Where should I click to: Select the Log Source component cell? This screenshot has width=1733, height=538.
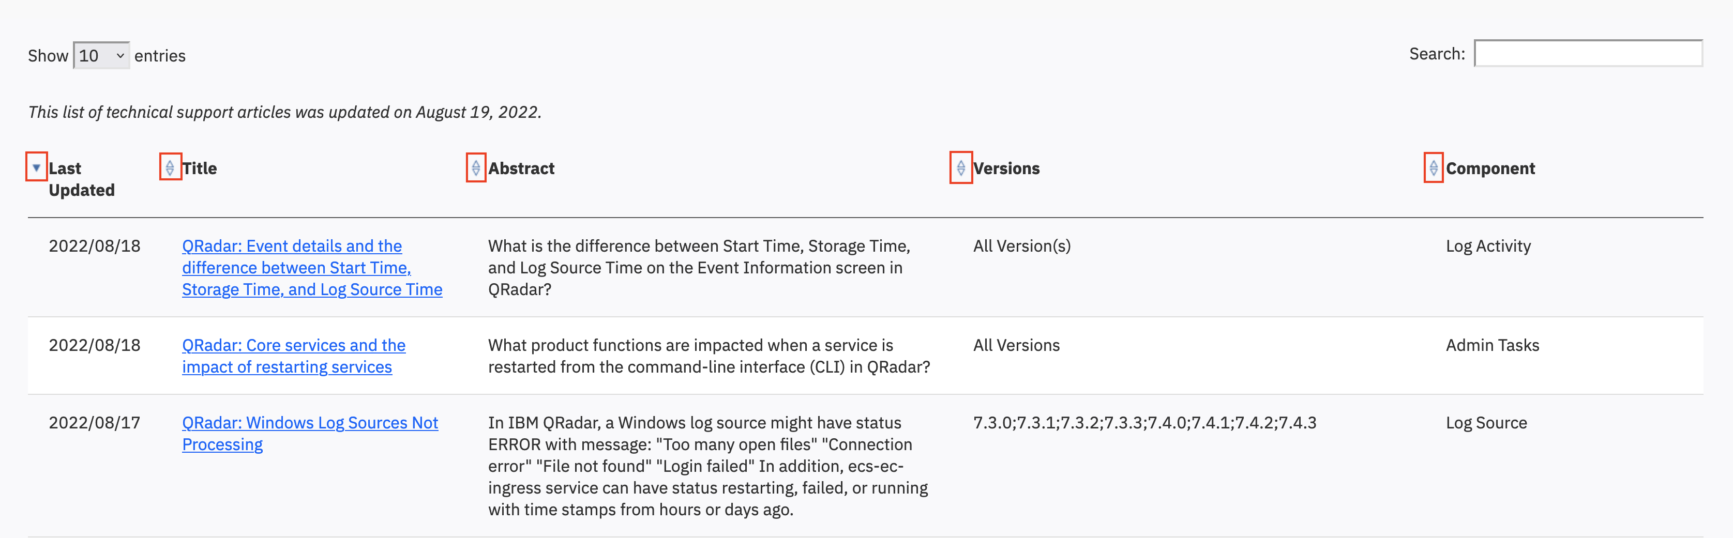(1486, 423)
